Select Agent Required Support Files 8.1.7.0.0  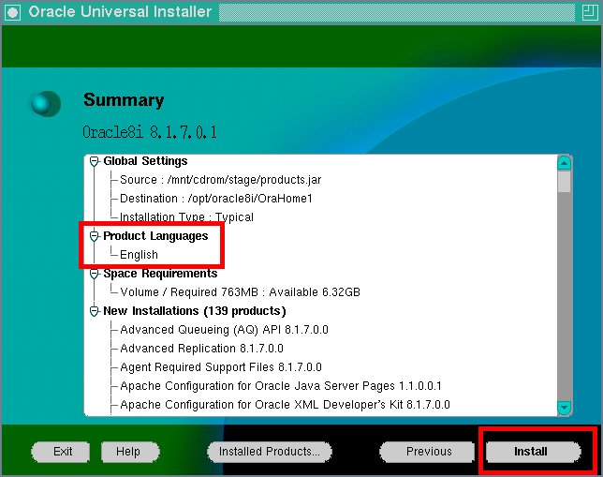221,367
